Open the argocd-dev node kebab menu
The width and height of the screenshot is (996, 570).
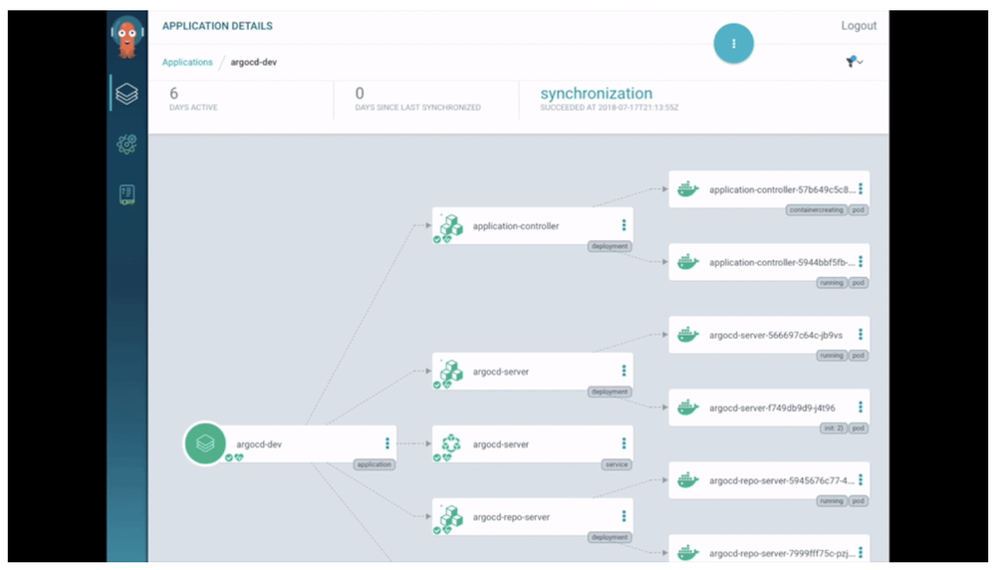tap(386, 442)
